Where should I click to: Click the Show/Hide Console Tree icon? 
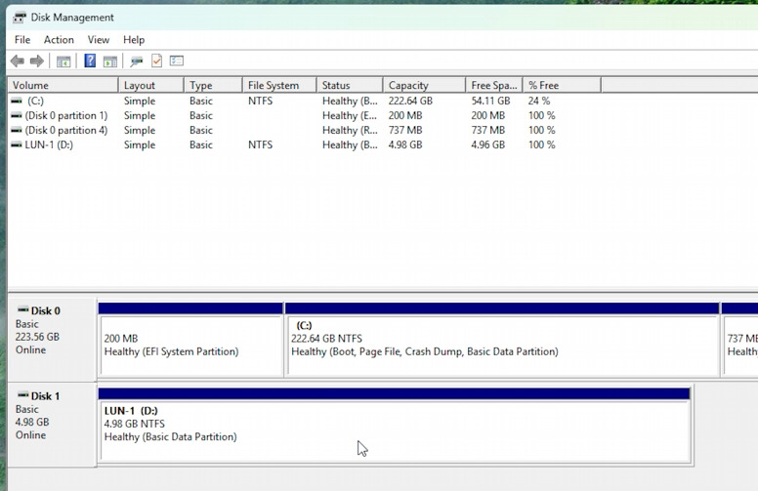pos(63,61)
